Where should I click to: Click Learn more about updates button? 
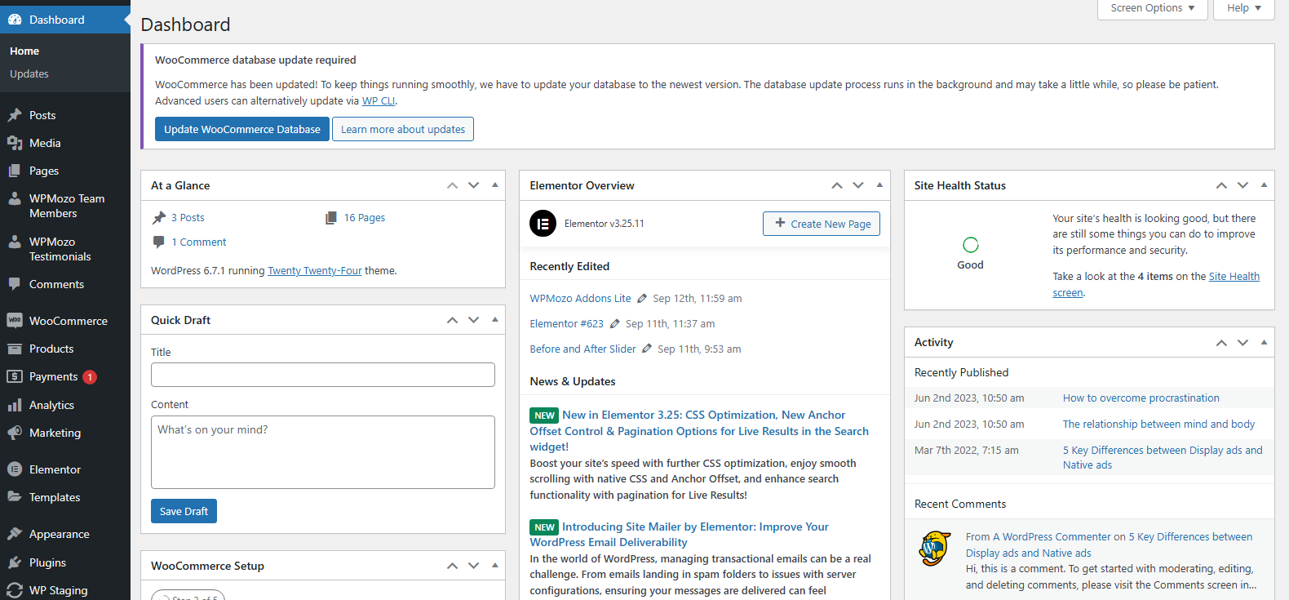tap(403, 129)
